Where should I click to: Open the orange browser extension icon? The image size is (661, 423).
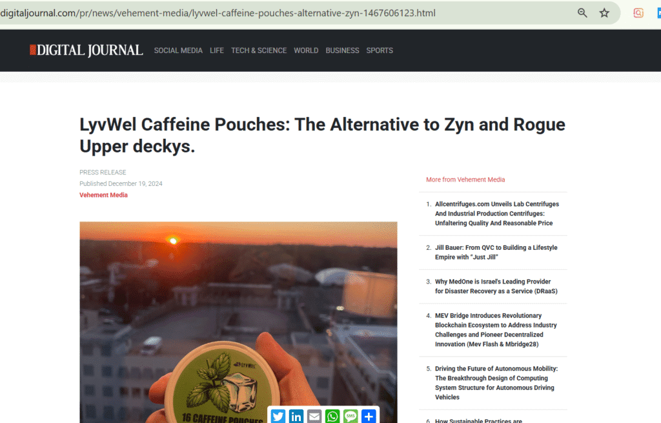(x=638, y=13)
